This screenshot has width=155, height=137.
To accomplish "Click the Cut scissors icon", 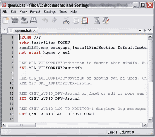I will pos(66,20).
